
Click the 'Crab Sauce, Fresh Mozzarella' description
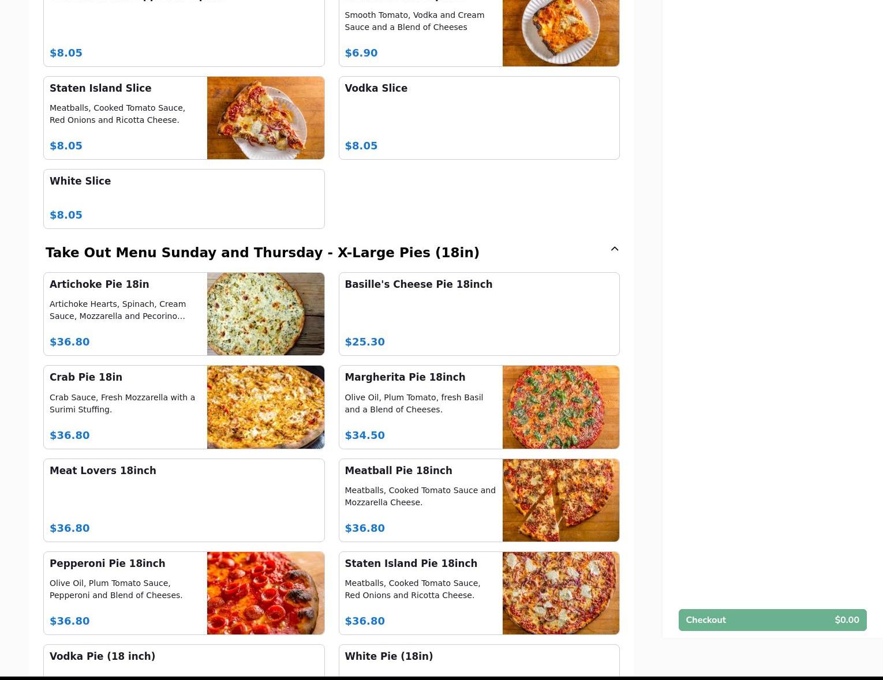[x=122, y=403]
